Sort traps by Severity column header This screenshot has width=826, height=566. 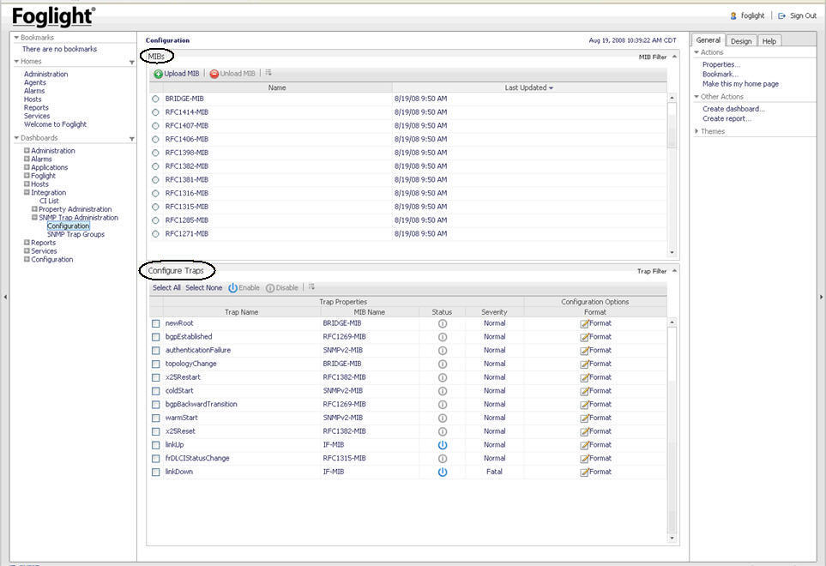click(494, 312)
